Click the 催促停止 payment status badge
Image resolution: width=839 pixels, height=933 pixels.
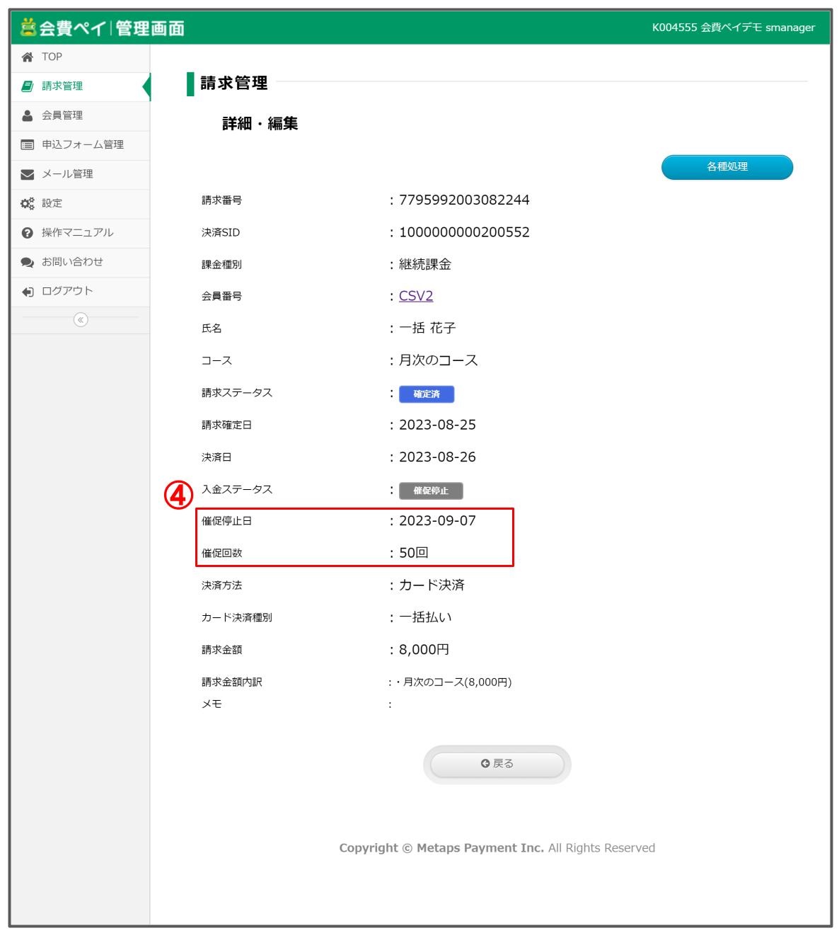[x=430, y=491]
